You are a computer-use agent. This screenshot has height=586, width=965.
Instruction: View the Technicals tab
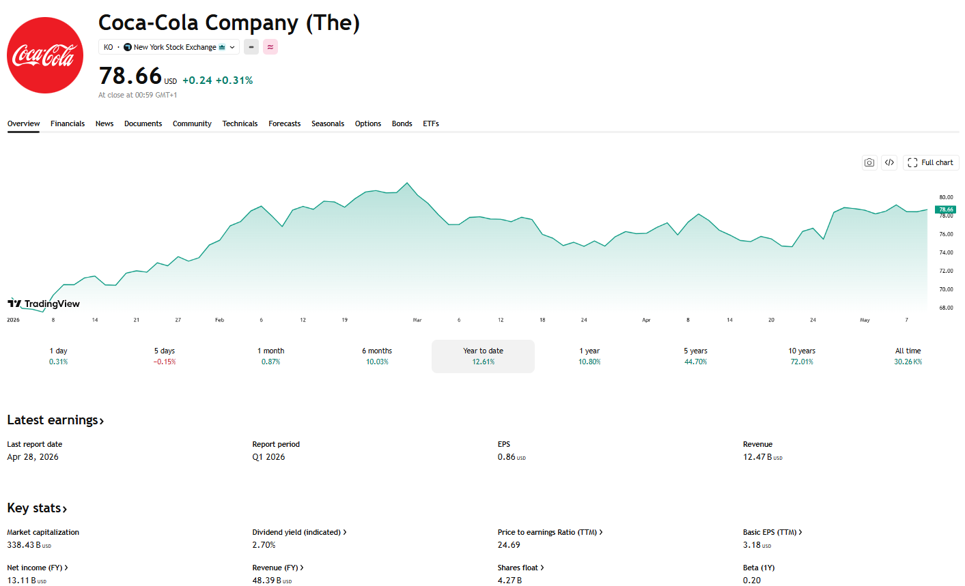pos(240,123)
